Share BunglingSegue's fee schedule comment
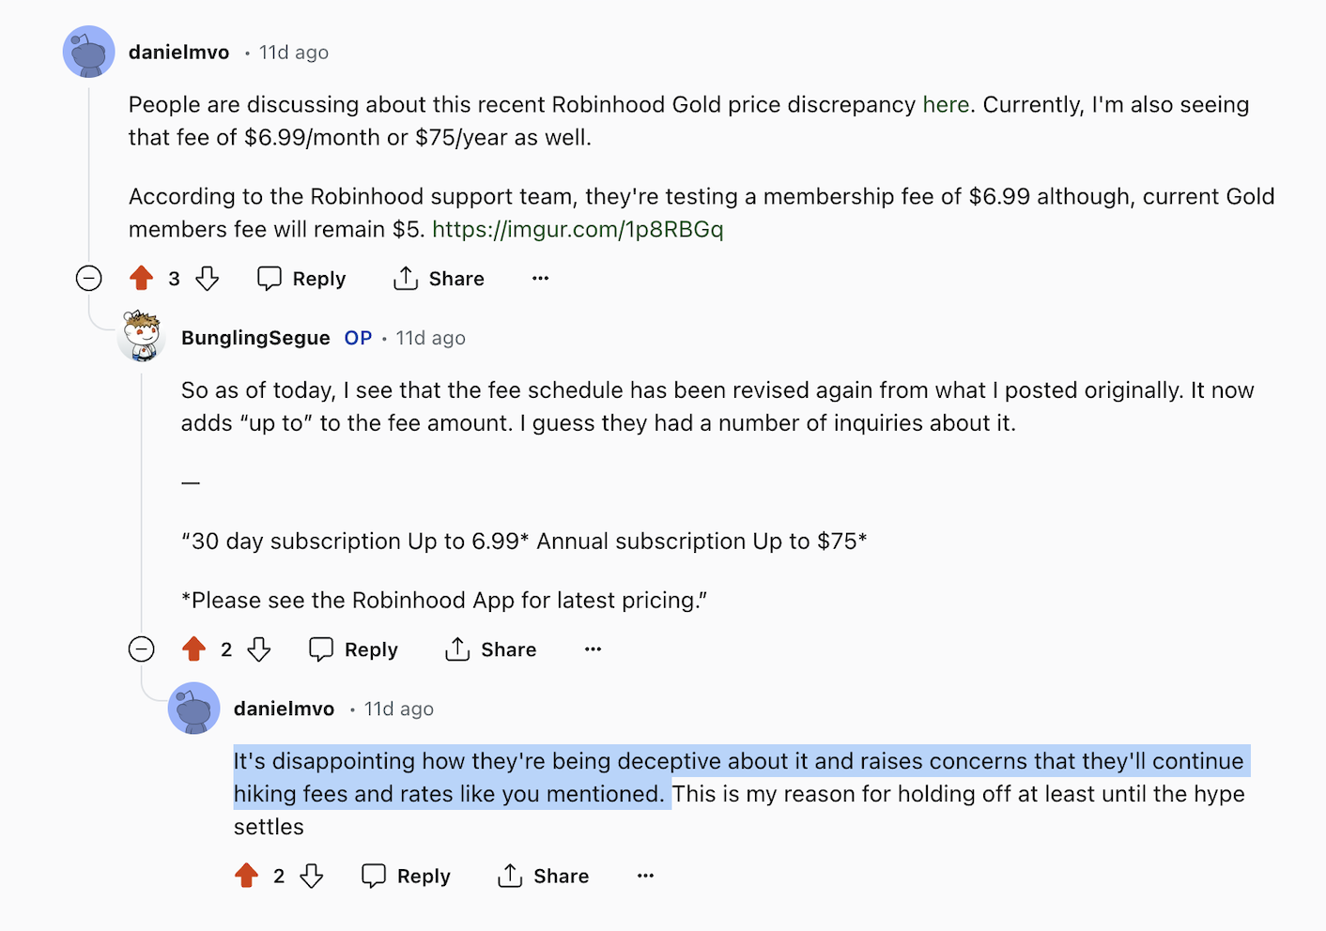This screenshot has width=1326, height=931. click(x=491, y=649)
